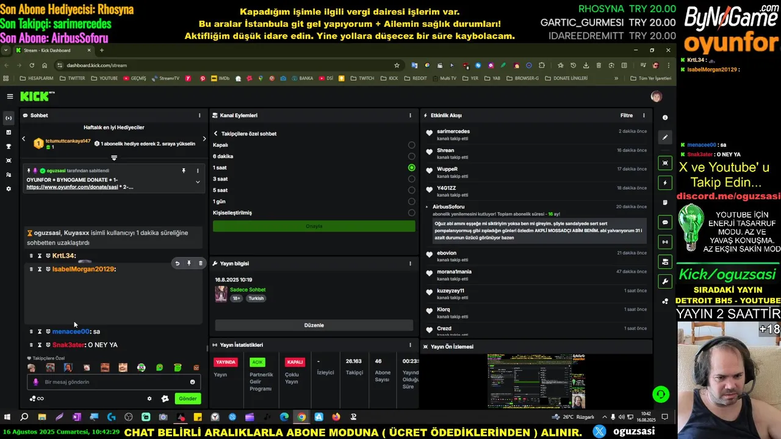Open the YOUTUBE bookmark folder
This screenshot has height=439, width=781.
(104, 78)
